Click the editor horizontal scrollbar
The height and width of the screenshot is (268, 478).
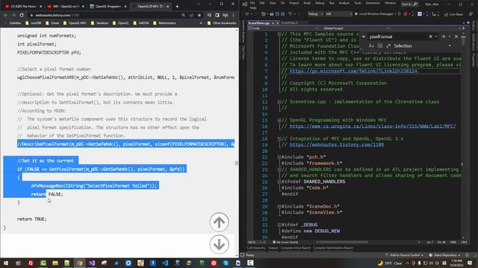pyautogui.click(x=344, y=242)
